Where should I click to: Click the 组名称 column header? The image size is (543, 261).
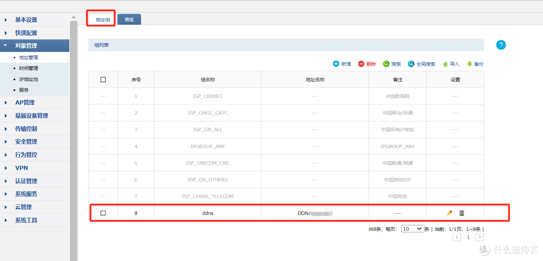click(x=208, y=79)
